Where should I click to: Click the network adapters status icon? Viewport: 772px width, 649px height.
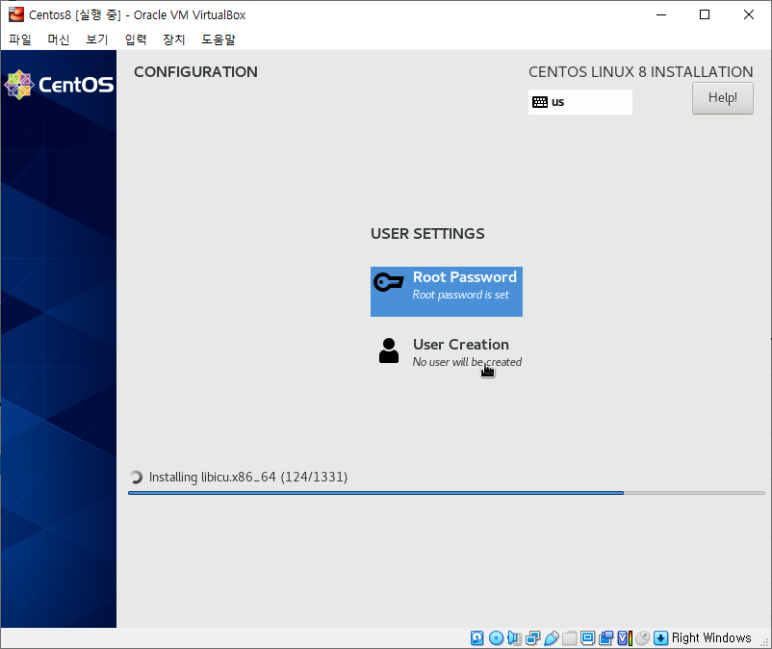point(532,638)
